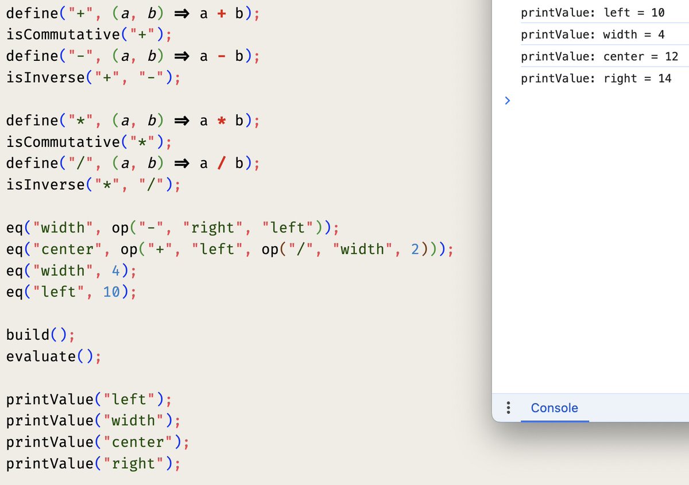
Task: Click the eq("center", ...) code line
Action: [230, 249]
